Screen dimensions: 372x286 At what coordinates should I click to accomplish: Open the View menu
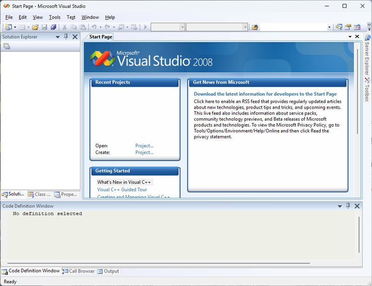(38, 17)
